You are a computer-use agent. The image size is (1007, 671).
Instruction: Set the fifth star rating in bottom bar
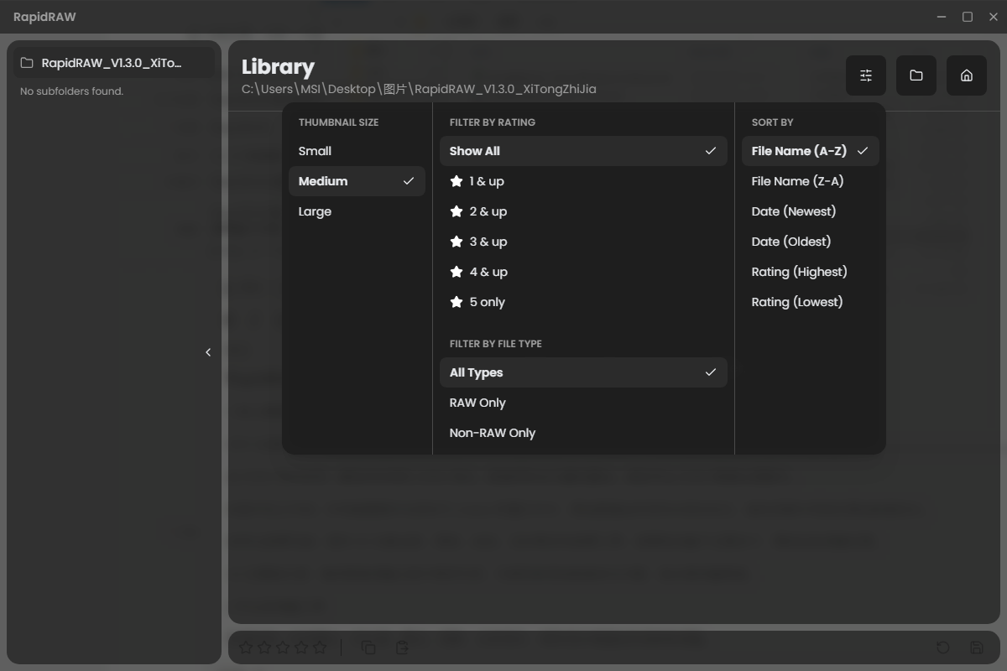[320, 648]
